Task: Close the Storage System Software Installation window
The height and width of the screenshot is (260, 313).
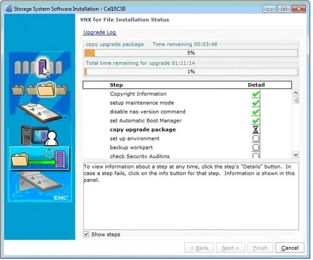Action: coord(299,9)
